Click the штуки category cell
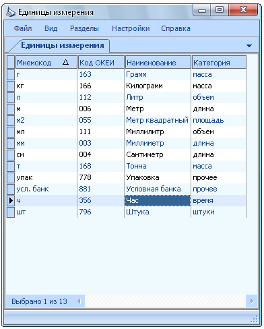Screen dimensions: 264x329 pos(219,212)
